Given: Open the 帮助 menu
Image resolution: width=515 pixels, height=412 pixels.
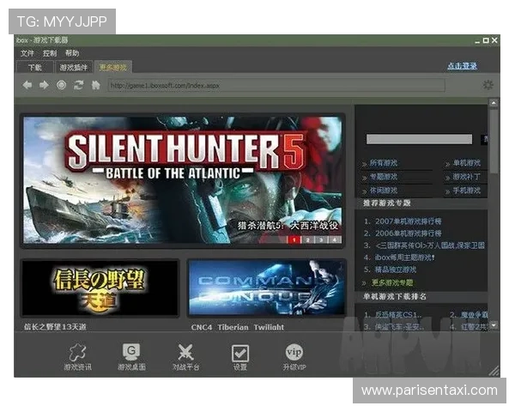Looking at the screenshot, I should (72, 53).
